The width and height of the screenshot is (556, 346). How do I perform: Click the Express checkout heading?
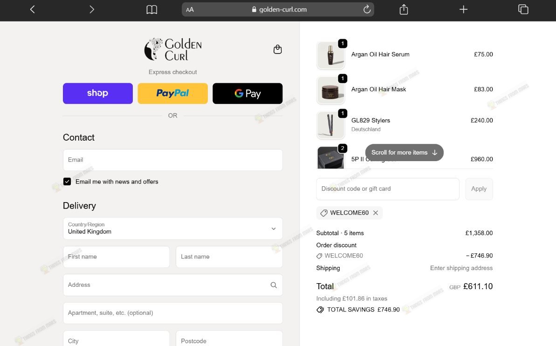click(x=173, y=72)
